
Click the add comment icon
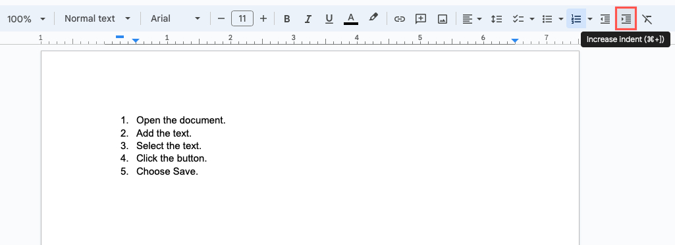[421, 19]
